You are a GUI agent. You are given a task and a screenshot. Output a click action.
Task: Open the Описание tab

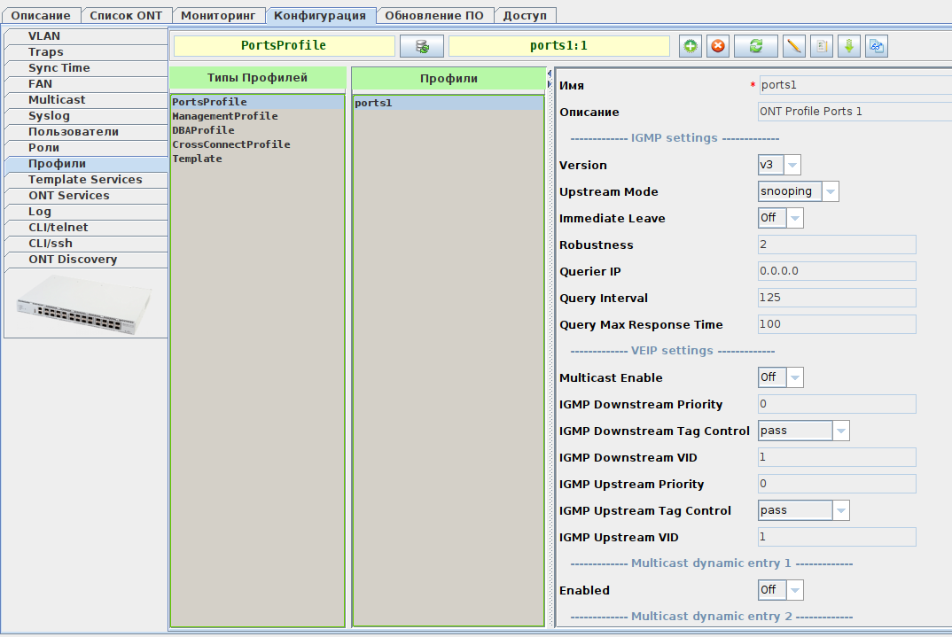click(x=41, y=16)
